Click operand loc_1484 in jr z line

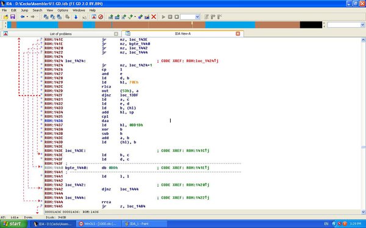click(136, 206)
